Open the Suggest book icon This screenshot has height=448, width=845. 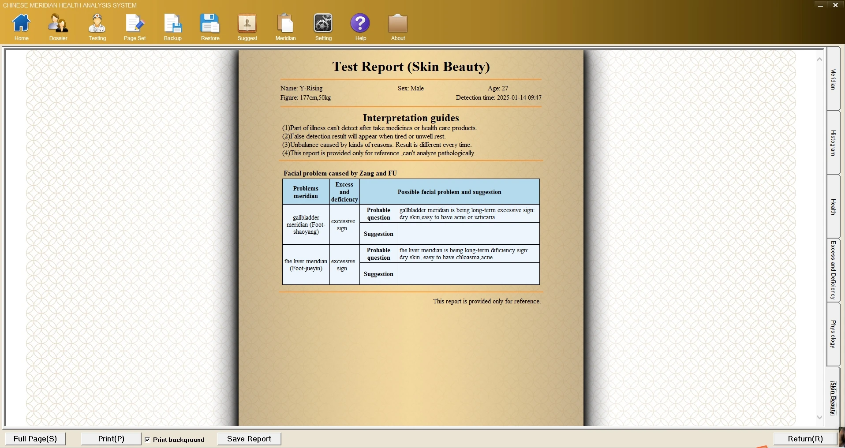tap(247, 24)
